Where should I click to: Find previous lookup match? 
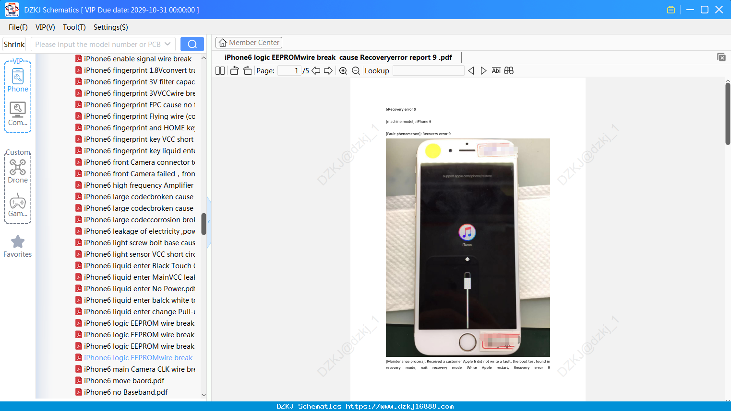pyautogui.click(x=471, y=71)
